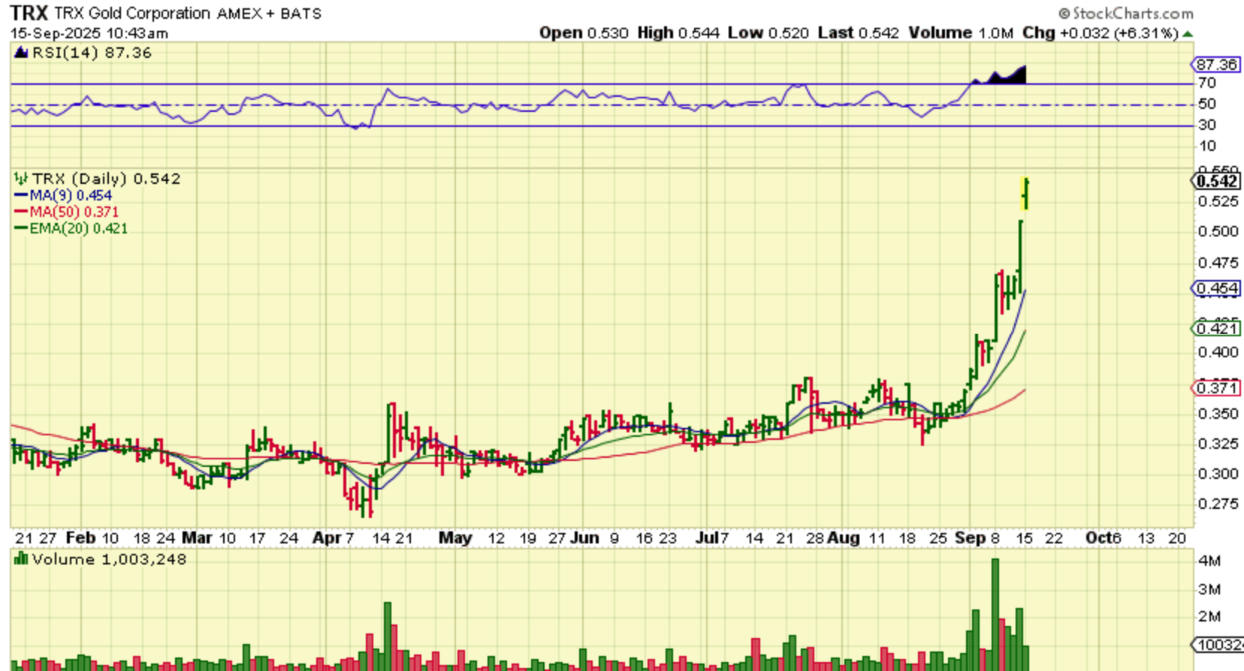Click the tallest green volume bar

(995, 614)
